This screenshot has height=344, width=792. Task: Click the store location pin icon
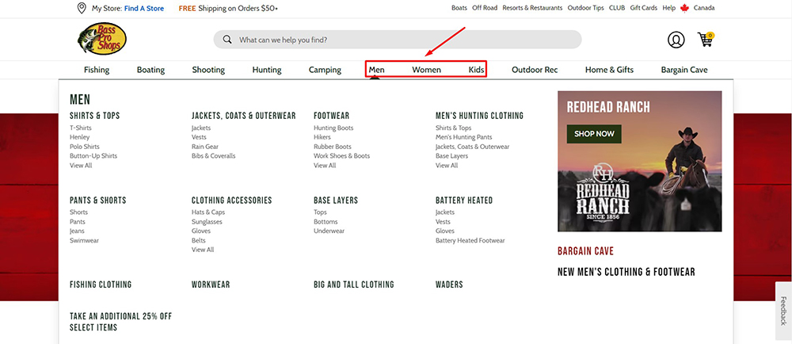[x=82, y=8]
